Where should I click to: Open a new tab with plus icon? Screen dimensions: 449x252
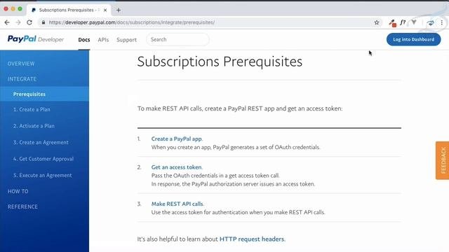(119, 10)
